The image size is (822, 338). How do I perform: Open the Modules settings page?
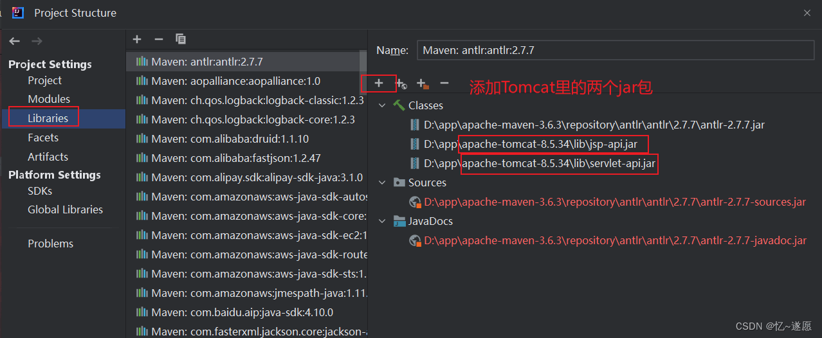49,99
